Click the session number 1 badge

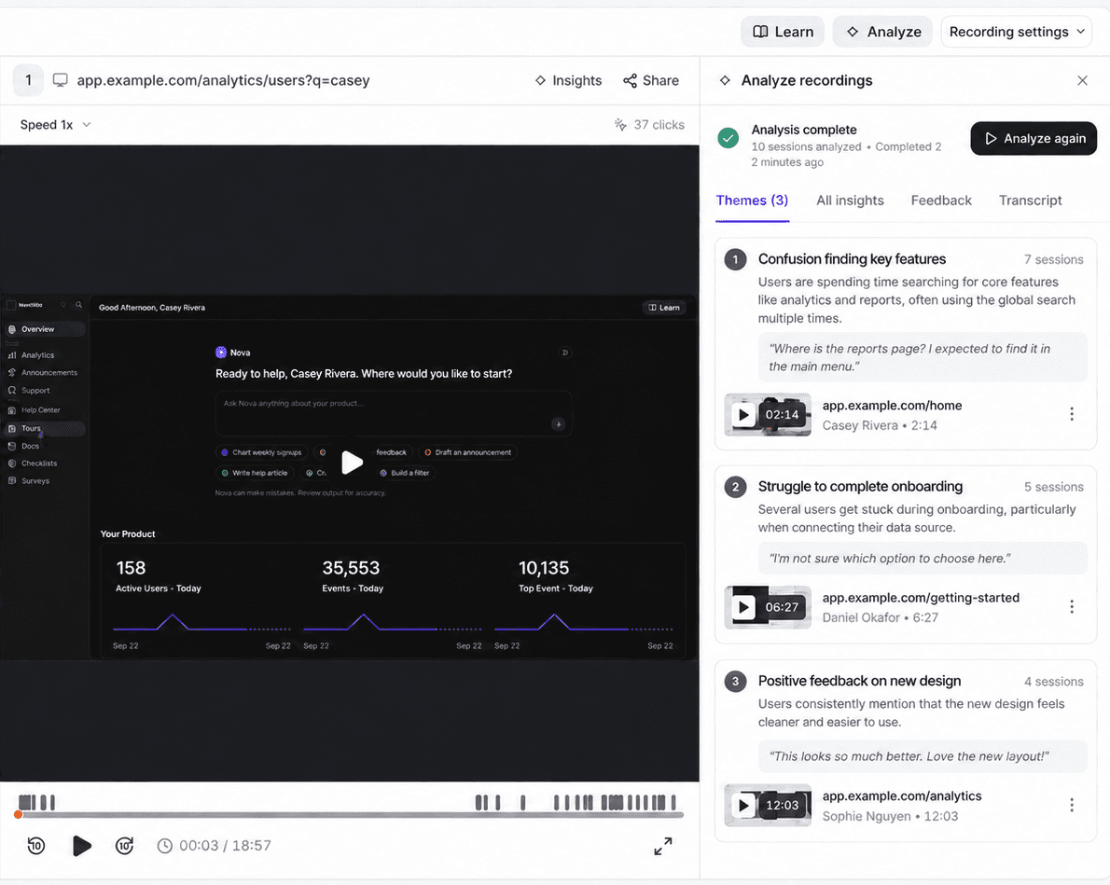[28, 81]
